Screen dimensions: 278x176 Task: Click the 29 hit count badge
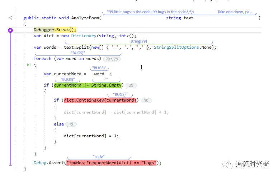(131, 85)
